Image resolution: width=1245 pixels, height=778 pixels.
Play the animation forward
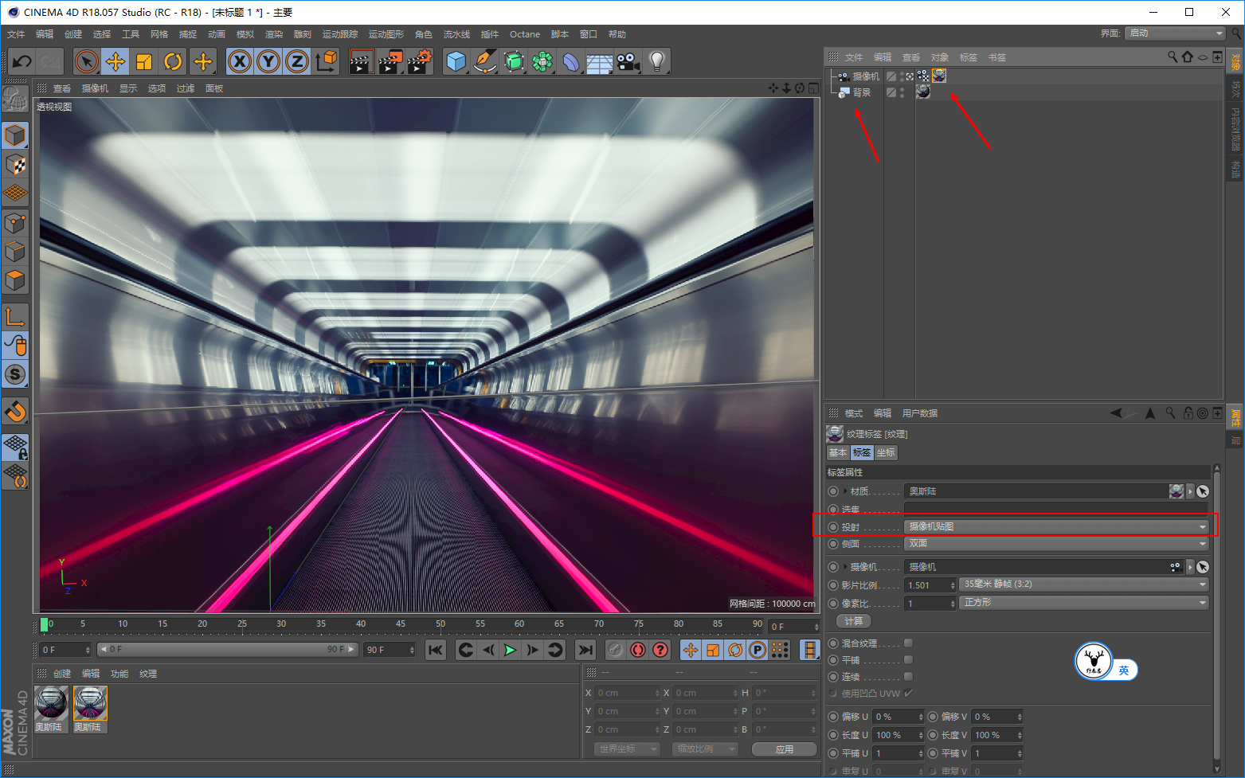click(510, 650)
